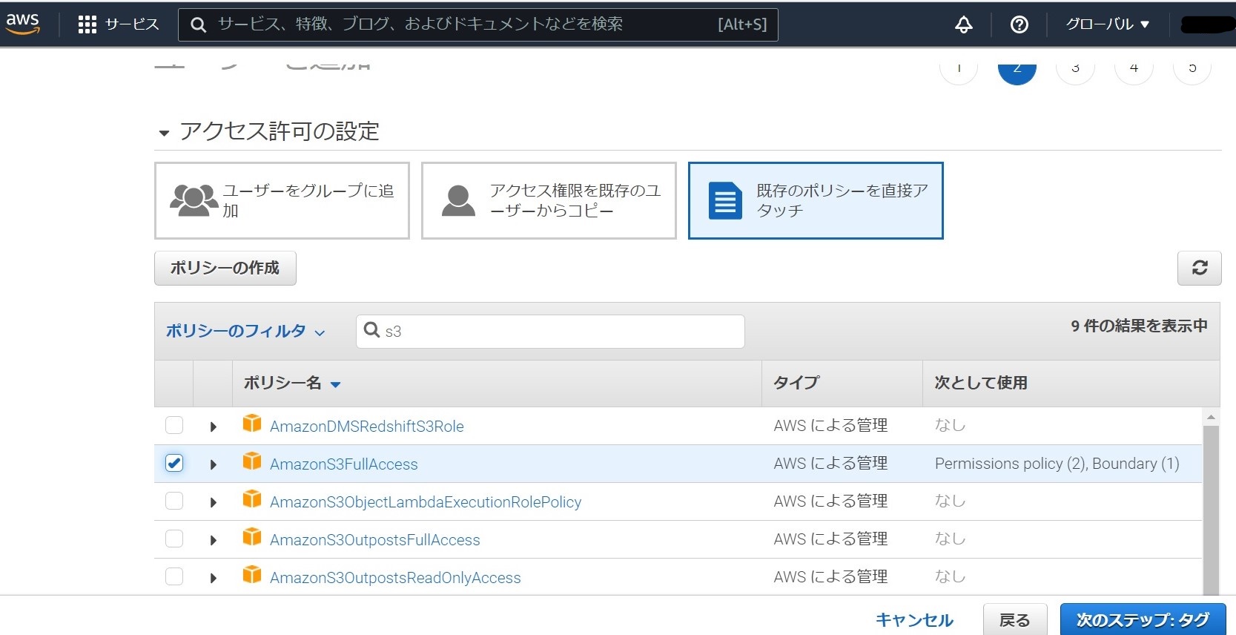Click the search icon in top search bar

pos(198,24)
